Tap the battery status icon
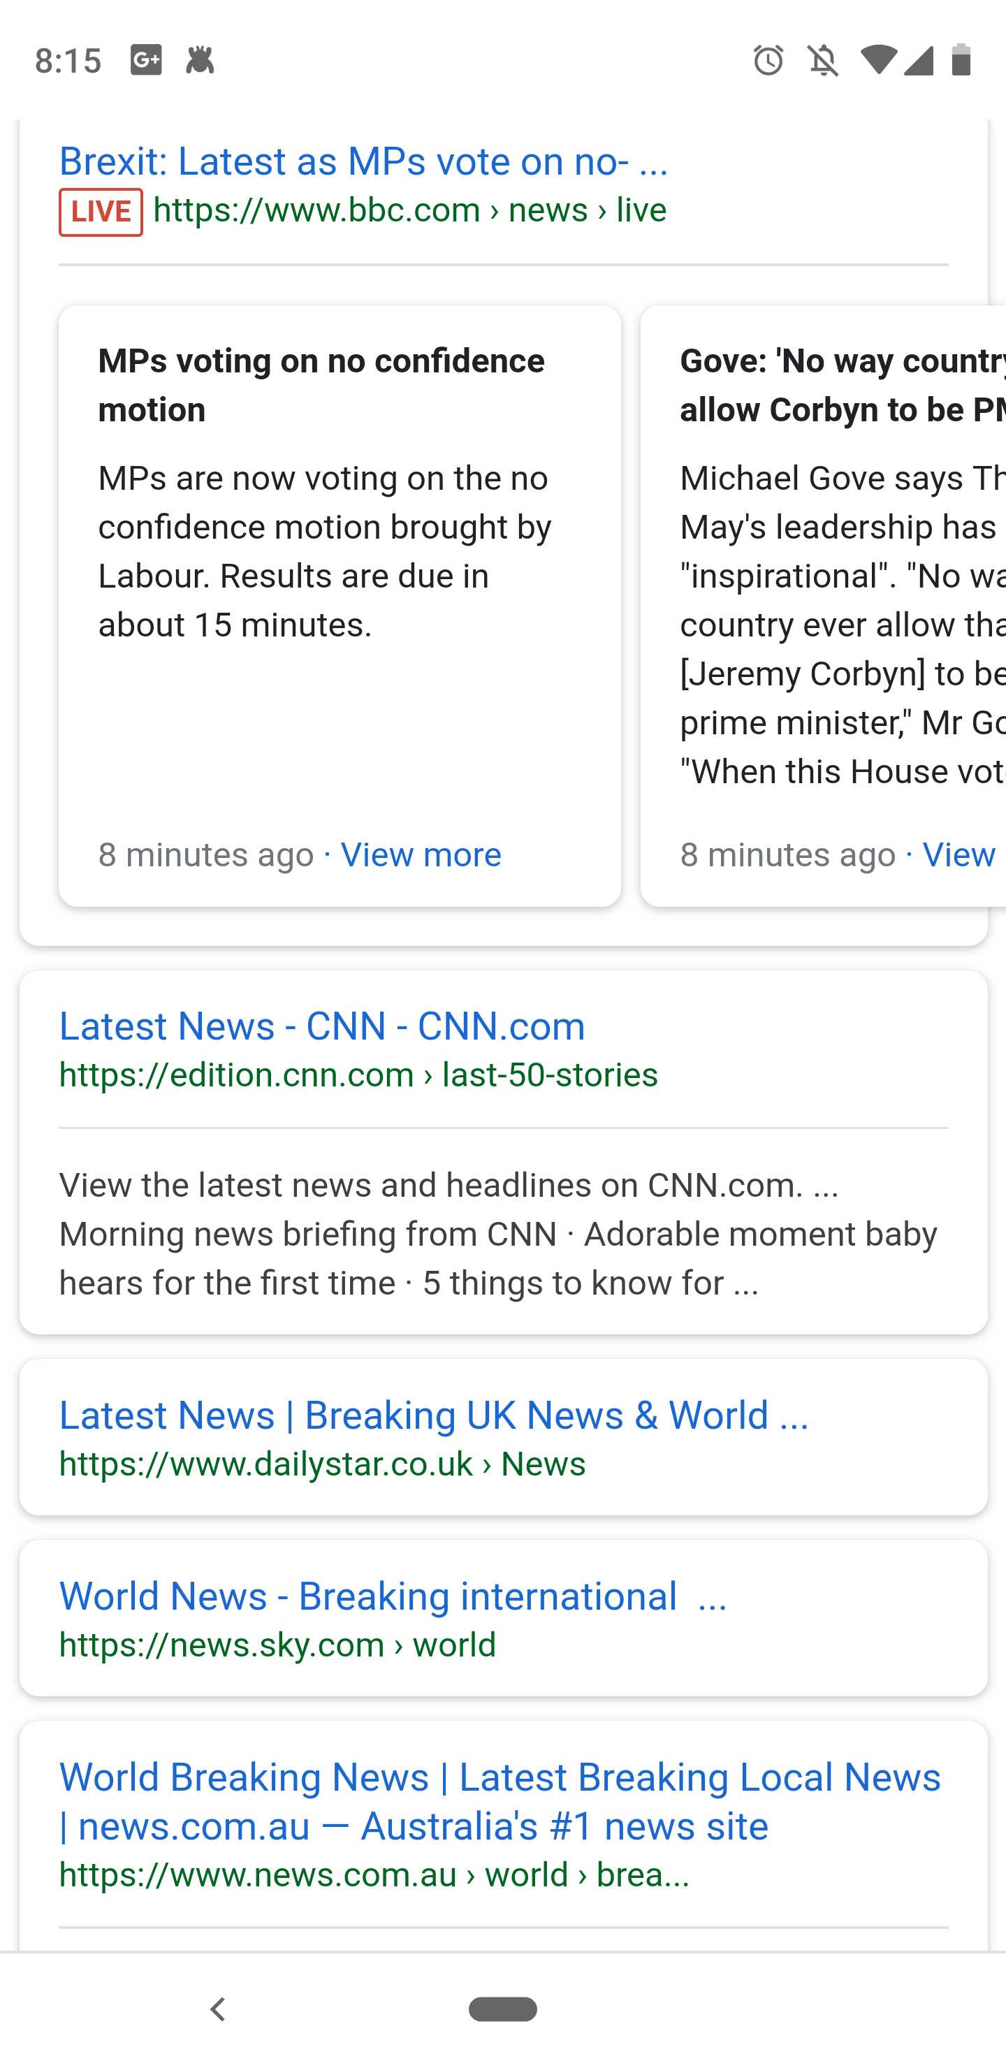1006x2068 pixels. 961,60
